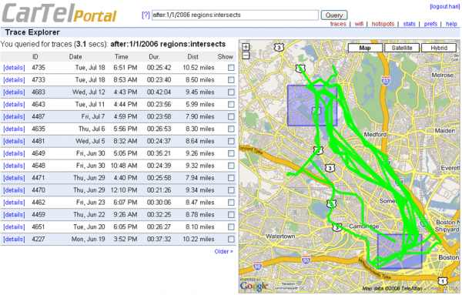
Task: Click the I-93 shield near Melrose
Action: pyautogui.click(x=386, y=80)
